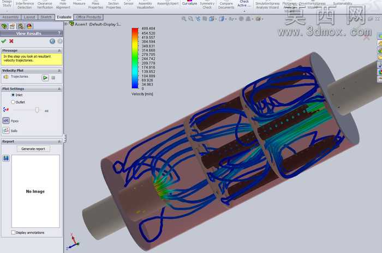This screenshot has height=253, width=382.
Task: Collapse the Plot Settings section
Action: pos(59,89)
